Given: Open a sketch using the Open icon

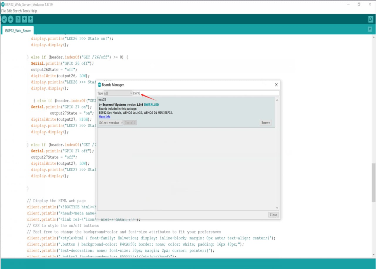Looking at the screenshot, I should tap(24, 19).
